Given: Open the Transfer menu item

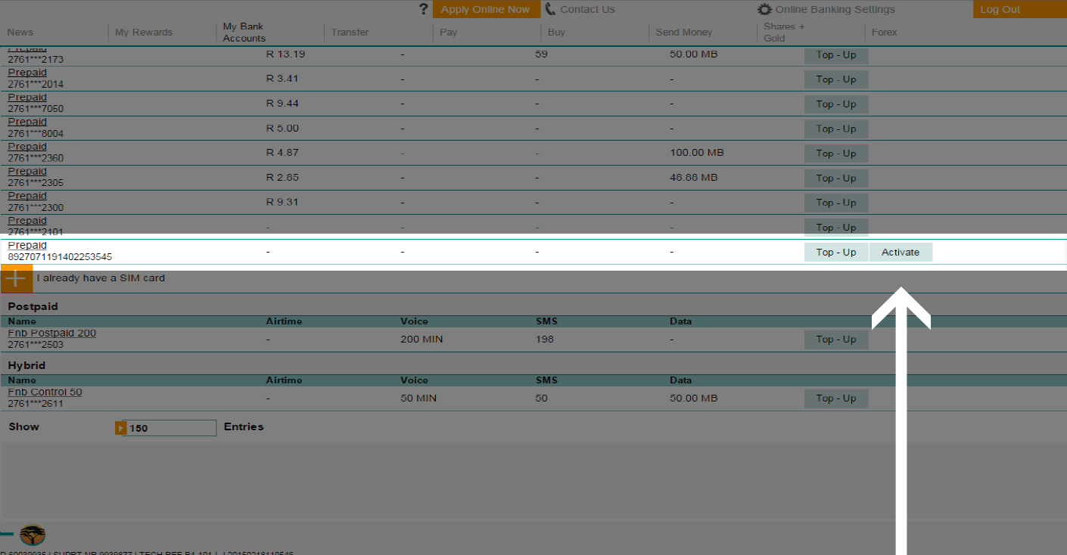Looking at the screenshot, I should (x=350, y=33).
